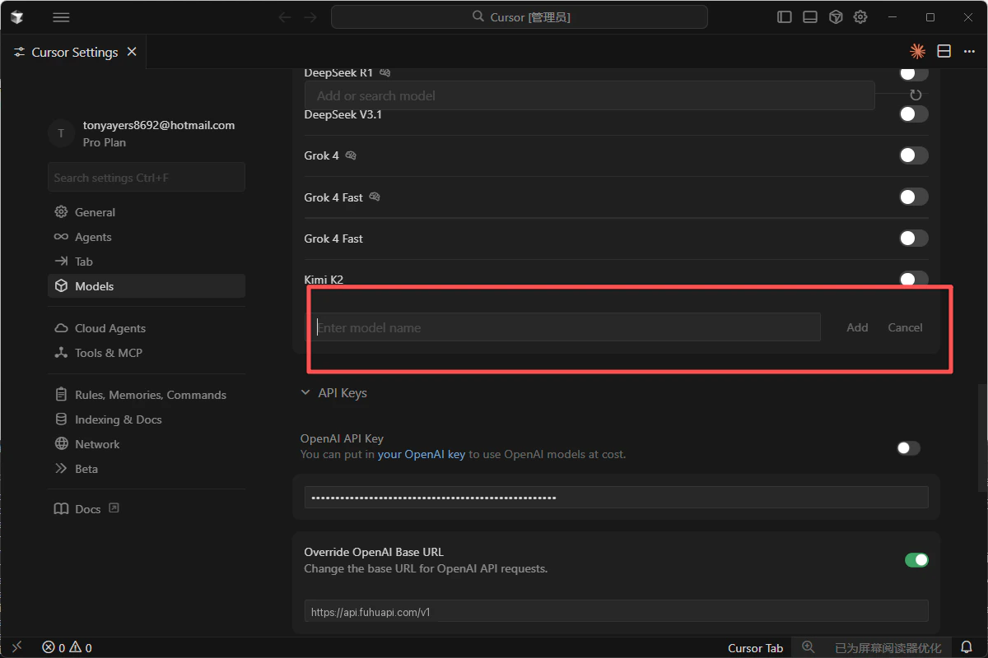The height and width of the screenshot is (658, 988).
Task: Click Add to add the model
Action: coord(857,327)
